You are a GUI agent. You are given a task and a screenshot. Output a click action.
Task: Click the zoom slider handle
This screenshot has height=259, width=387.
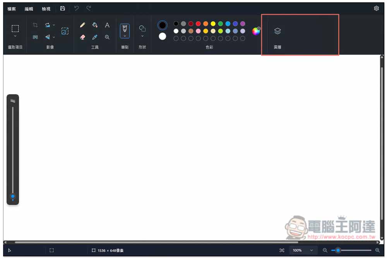tap(338, 250)
